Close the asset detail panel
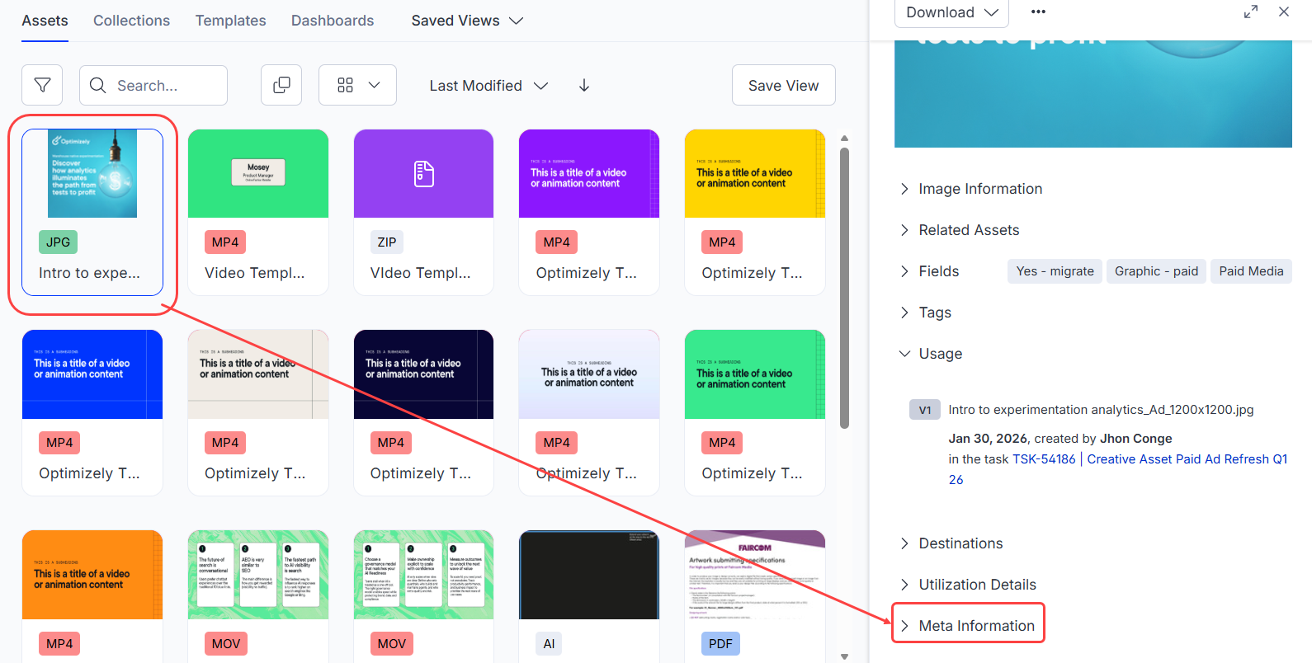 point(1284,12)
